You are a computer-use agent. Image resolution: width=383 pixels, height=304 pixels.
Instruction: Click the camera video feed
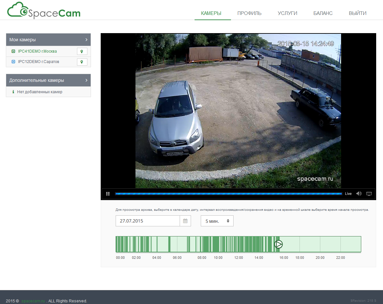tap(238, 111)
